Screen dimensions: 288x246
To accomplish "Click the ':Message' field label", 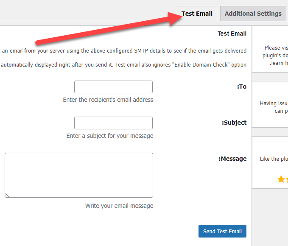I will click(x=232, y=159).
